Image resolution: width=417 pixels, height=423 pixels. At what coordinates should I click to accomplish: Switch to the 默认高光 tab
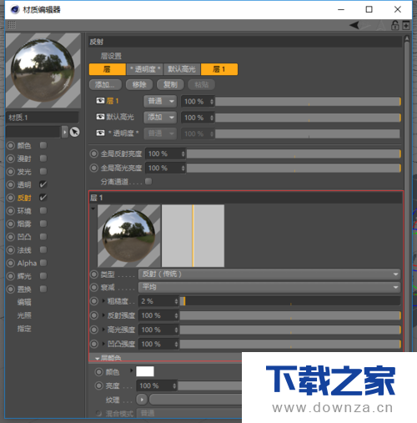click(182, 69)
